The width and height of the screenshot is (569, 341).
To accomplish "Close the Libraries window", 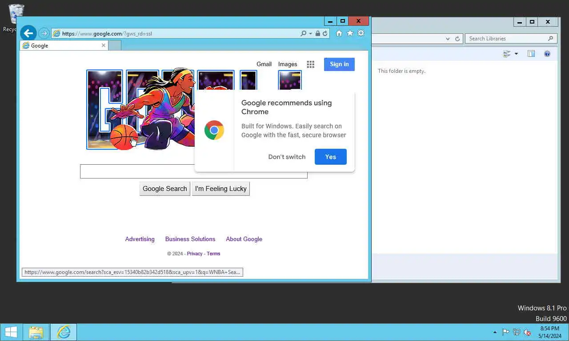I will (x=548, y=22).
